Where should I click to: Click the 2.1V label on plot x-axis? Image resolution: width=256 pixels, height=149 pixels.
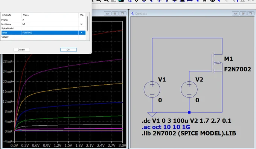90,145
